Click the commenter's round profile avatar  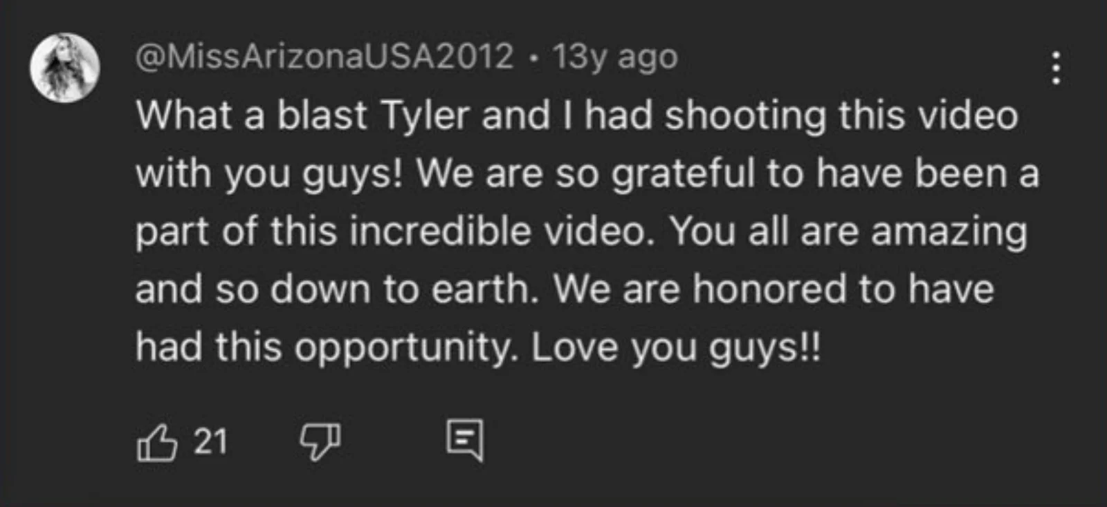click(65, 68)
